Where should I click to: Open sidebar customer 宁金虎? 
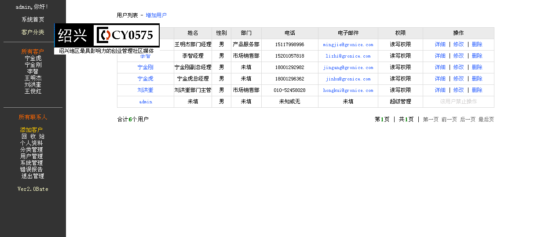coord(33,58)
